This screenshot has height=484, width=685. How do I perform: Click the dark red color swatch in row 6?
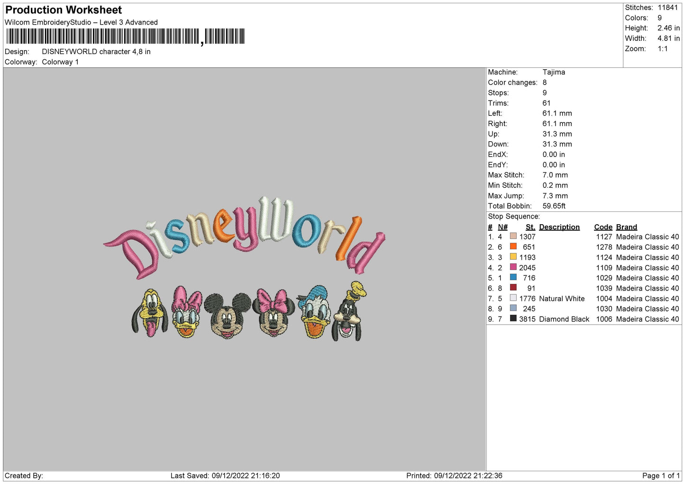[x=513, y=288]
